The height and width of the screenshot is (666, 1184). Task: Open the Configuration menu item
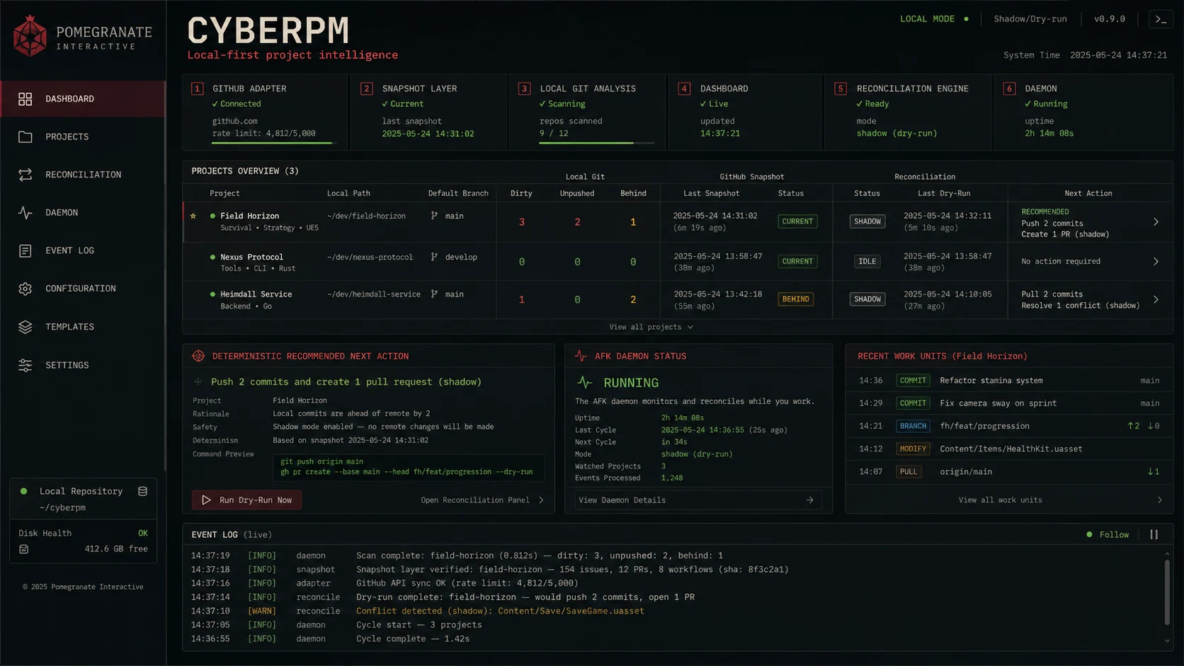(x=83, y=289)
